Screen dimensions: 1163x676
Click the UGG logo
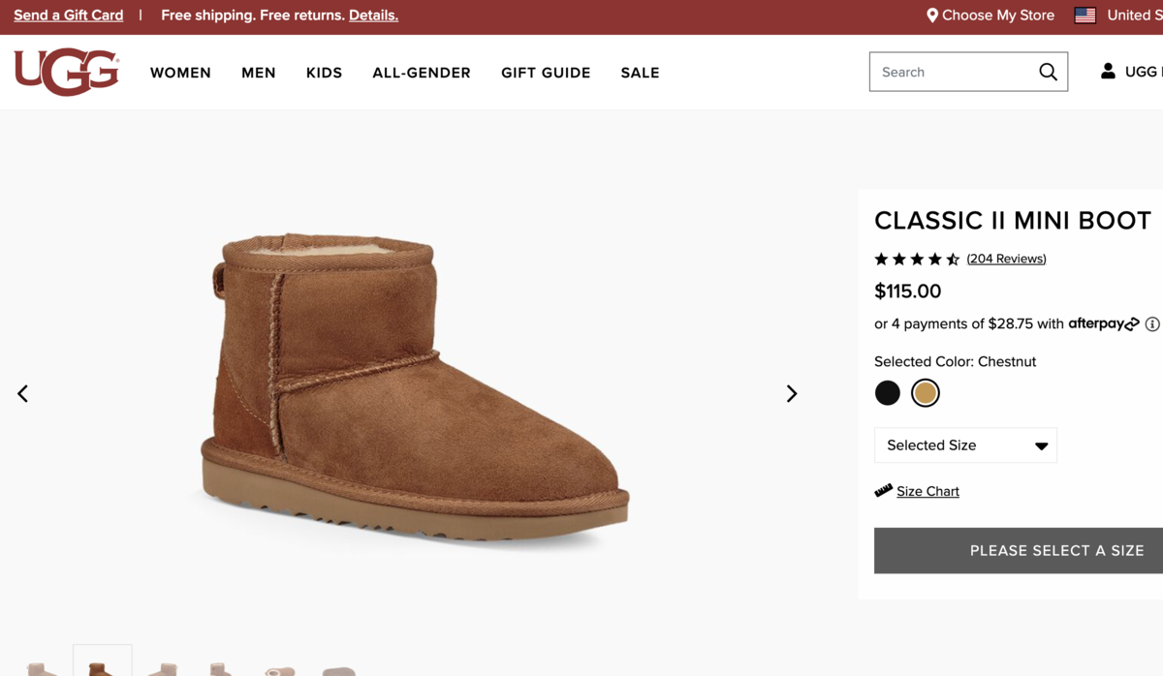[x=65, y=73]
